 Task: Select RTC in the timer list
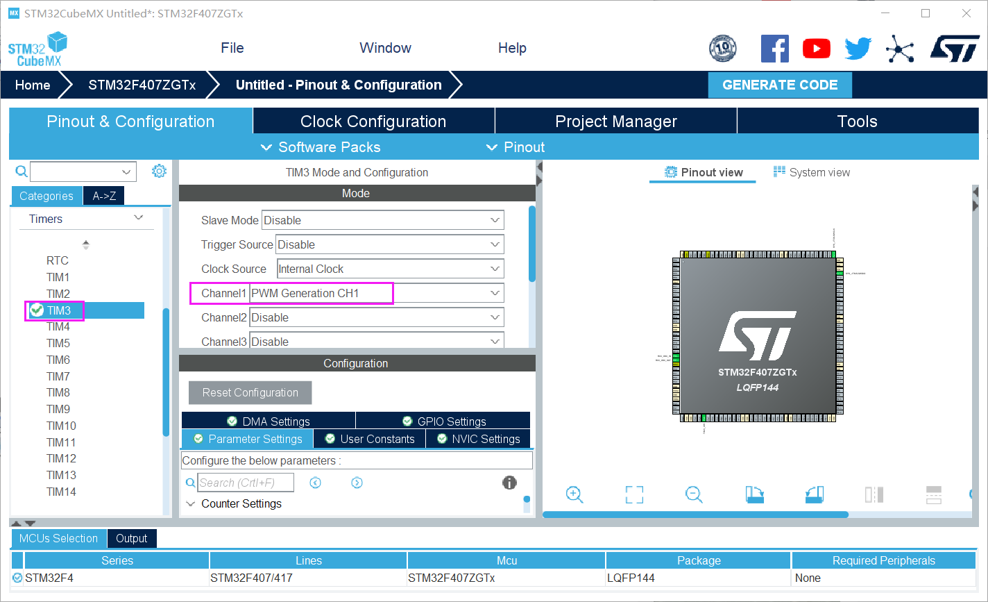pos(58,260)
